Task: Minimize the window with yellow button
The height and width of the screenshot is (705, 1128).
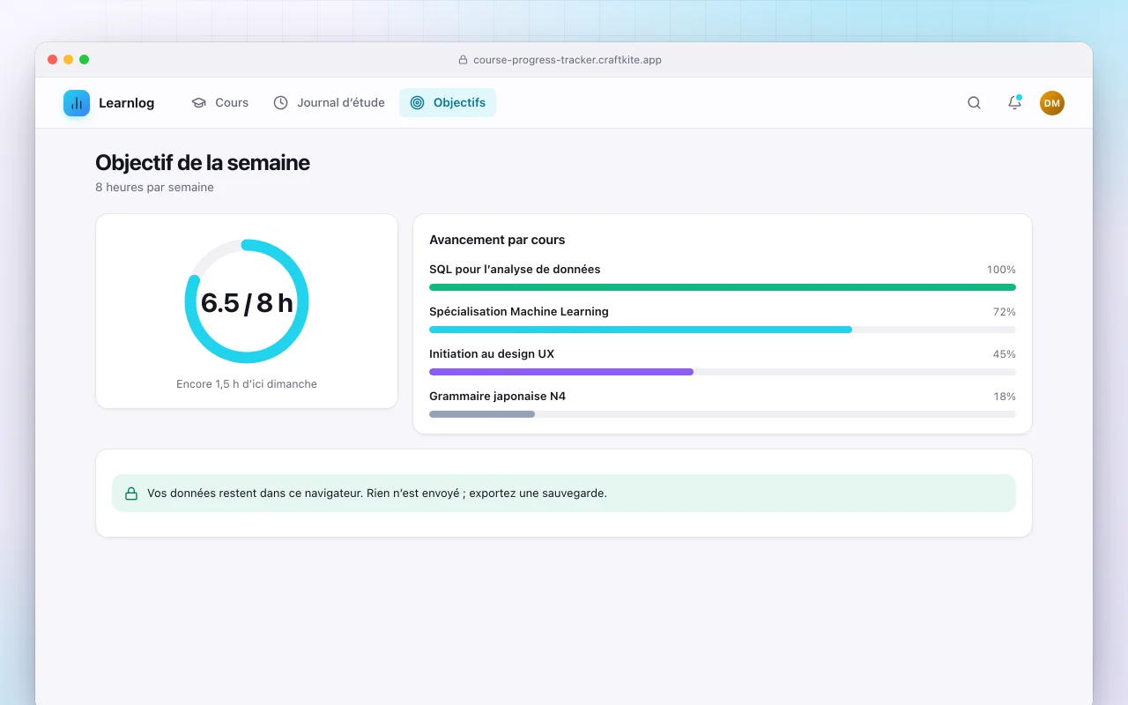Action: (69, 60)
